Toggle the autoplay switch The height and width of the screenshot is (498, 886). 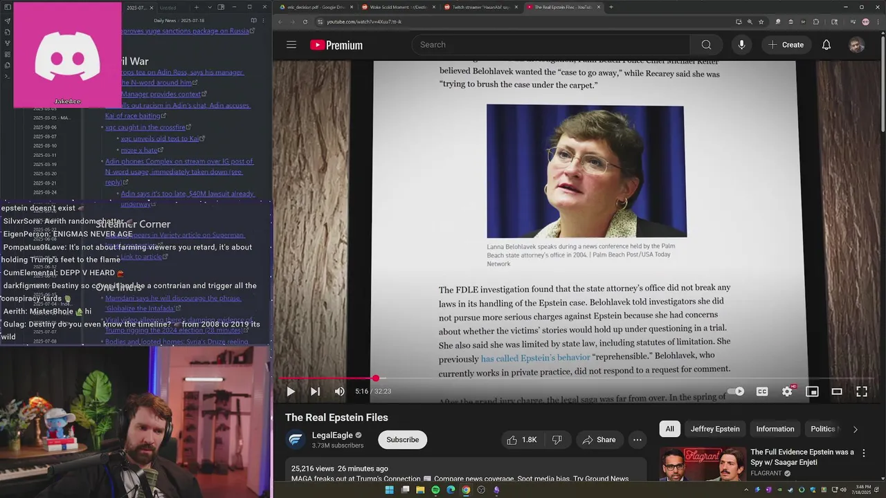(x=736, y=391)
